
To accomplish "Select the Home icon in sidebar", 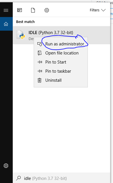I will point(6,24).
